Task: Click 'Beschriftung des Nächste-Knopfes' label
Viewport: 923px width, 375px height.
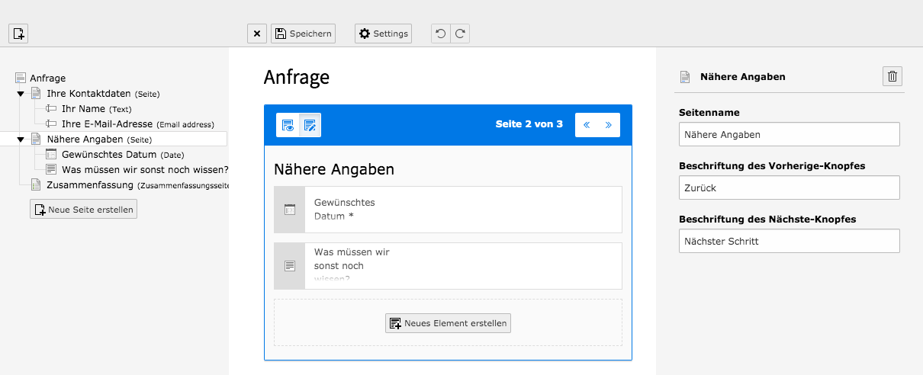Action: click(x=767, y=220)
